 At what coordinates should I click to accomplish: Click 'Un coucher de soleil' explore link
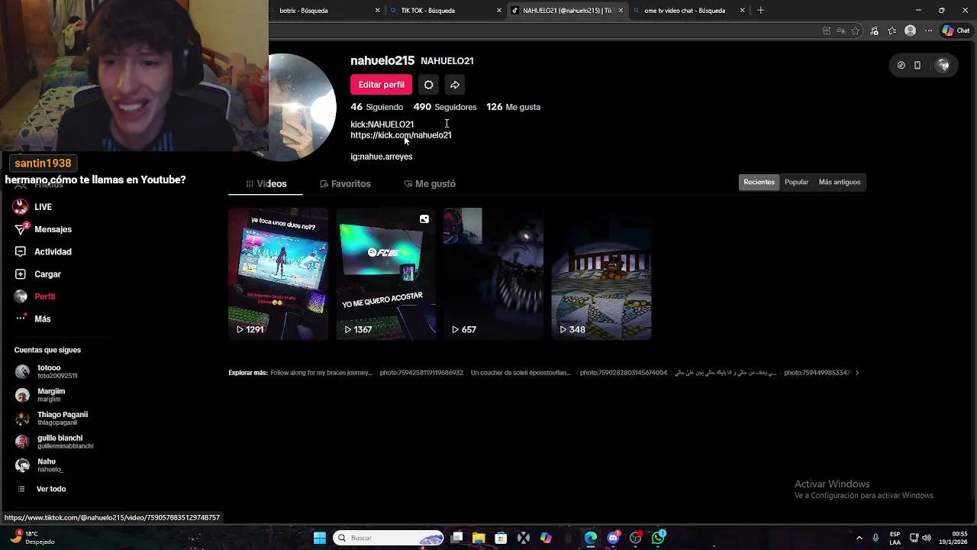521,373
